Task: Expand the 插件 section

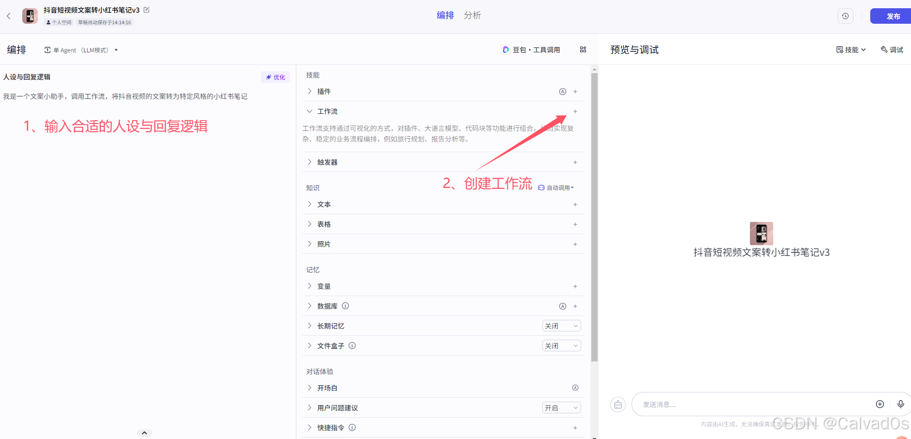Action: point(309,91)
